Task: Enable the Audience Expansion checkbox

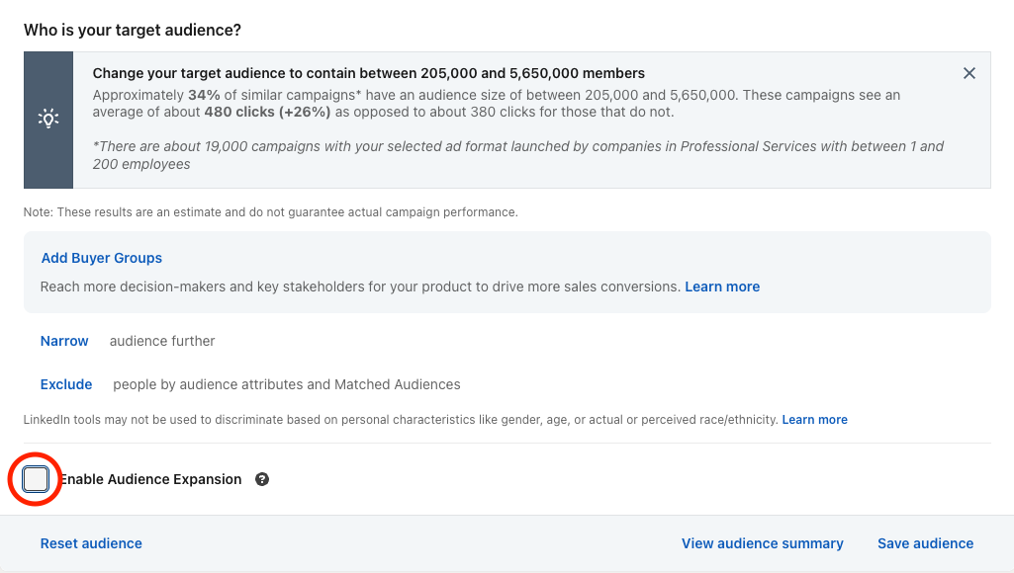Action: (x=36, y=480)
